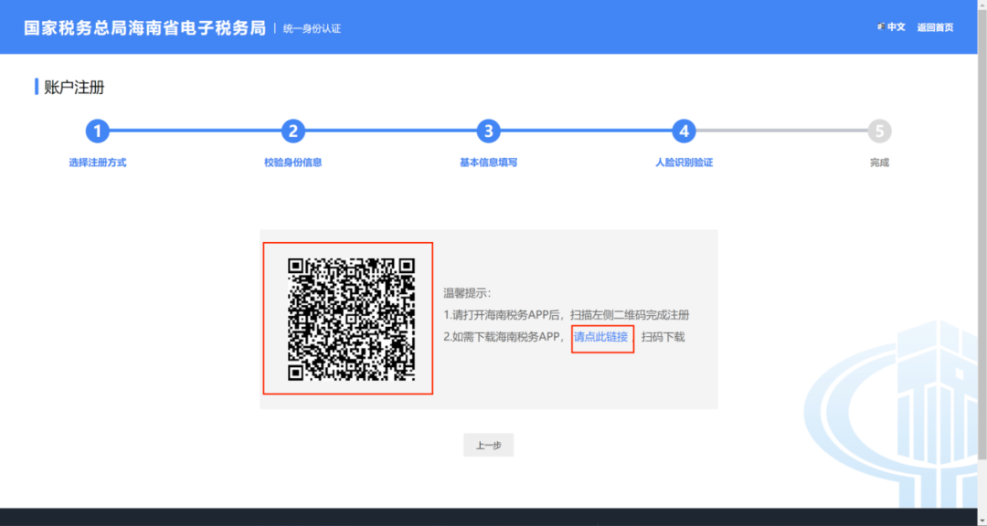Select step 4 circle 人脸识别验证
987x526 pixels.
(684, 131)
